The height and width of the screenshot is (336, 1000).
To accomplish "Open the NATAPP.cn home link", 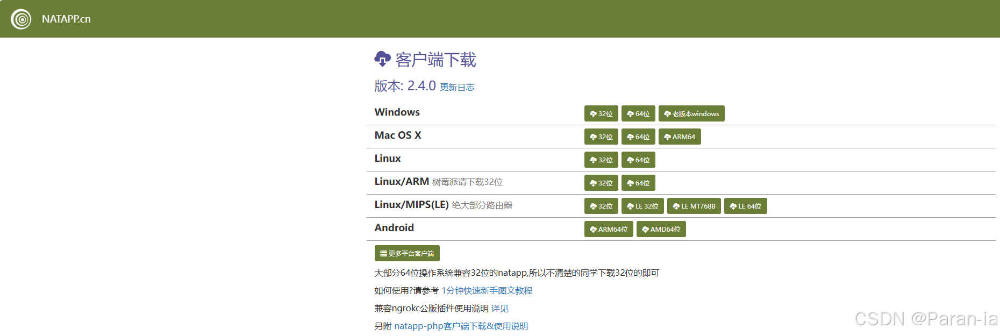I will 66,19.
